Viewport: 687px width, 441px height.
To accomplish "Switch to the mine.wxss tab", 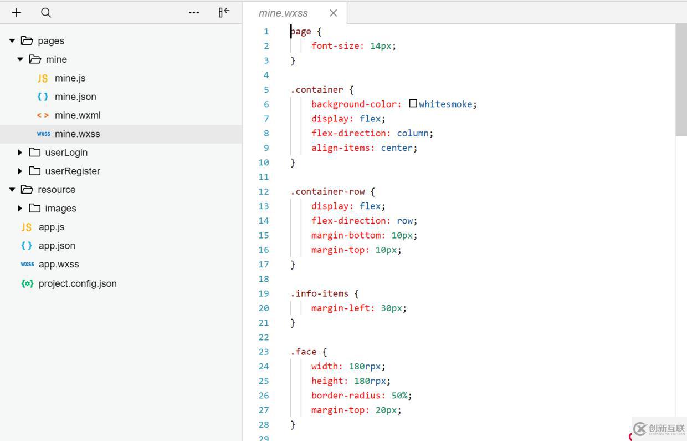I will (283, 13).
